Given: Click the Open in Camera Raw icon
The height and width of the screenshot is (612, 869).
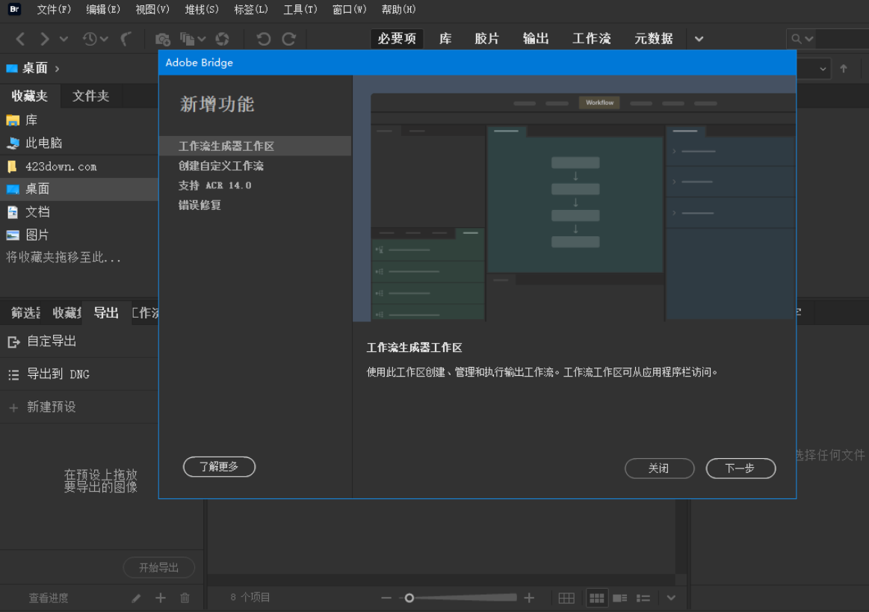Looking at the screenshot, I should click(x=222, y=39).
